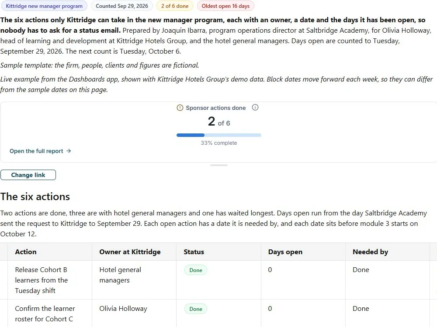This screenshot has width=437, height=327.
Task: Click the resize handle below the dashboard card
Action: [219, 165]
